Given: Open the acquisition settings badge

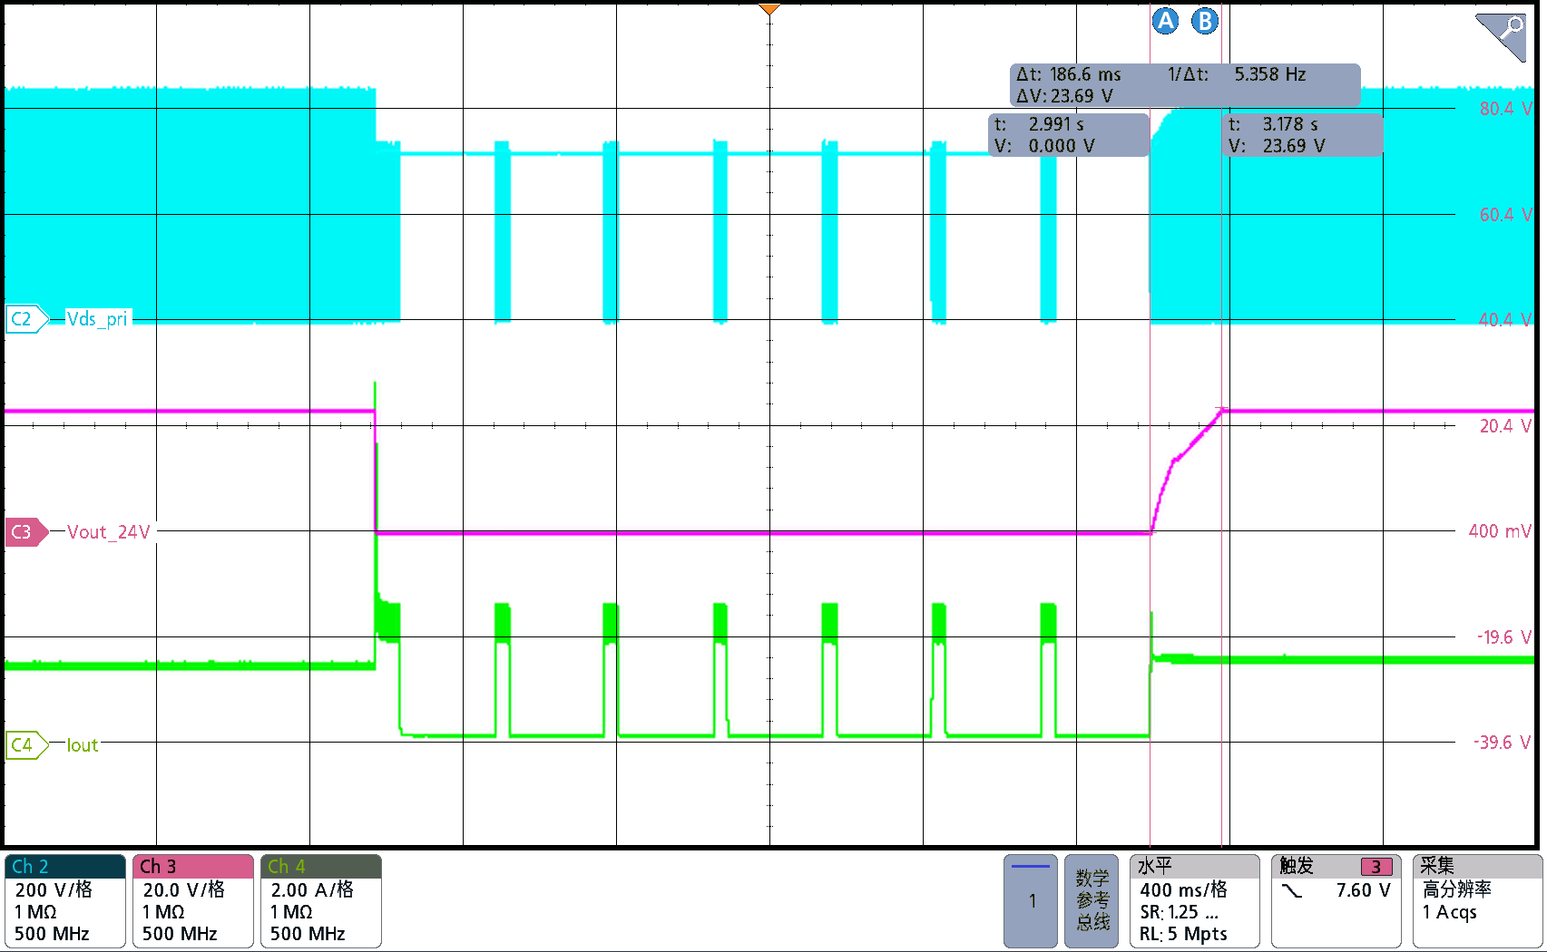Looking at the screenshot, I should 1477,901.
